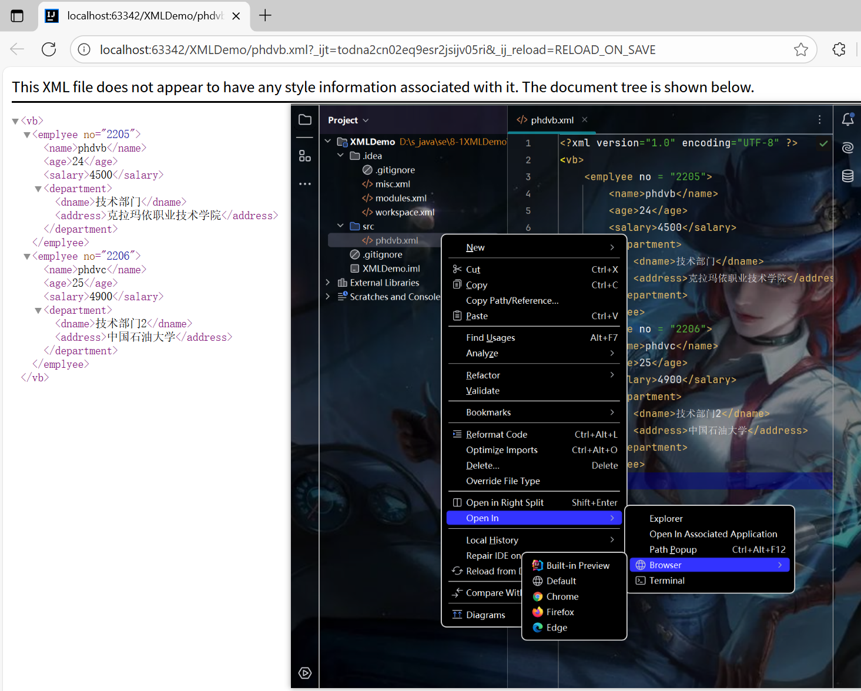Image resolution: width=861 pixels, height=691 pixels.
Task: Close the localhost browser tab
Action: click(236, 16)
